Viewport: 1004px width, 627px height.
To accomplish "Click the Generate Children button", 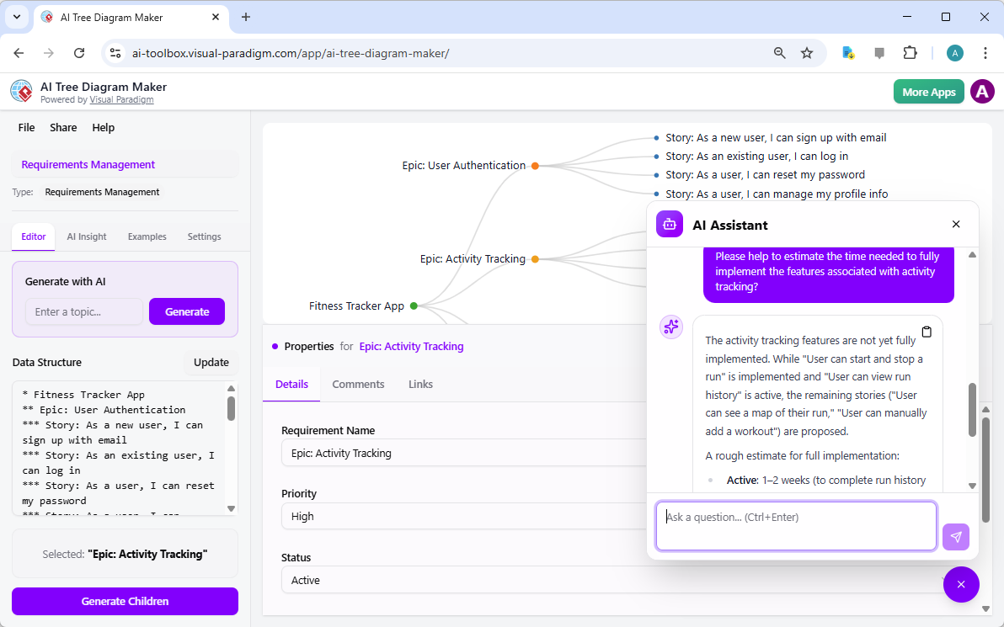I will (x=124, y=601).
